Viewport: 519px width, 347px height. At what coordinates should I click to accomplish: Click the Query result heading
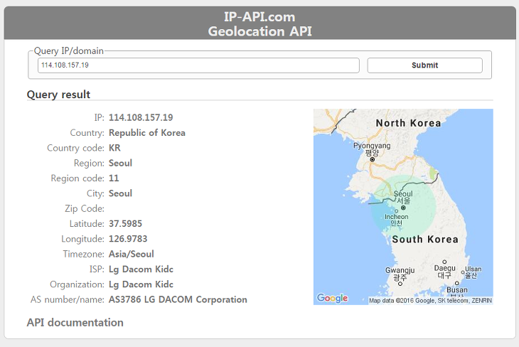58,95
